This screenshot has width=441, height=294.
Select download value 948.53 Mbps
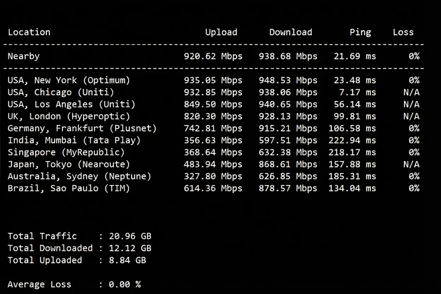(x=288, y=80)
